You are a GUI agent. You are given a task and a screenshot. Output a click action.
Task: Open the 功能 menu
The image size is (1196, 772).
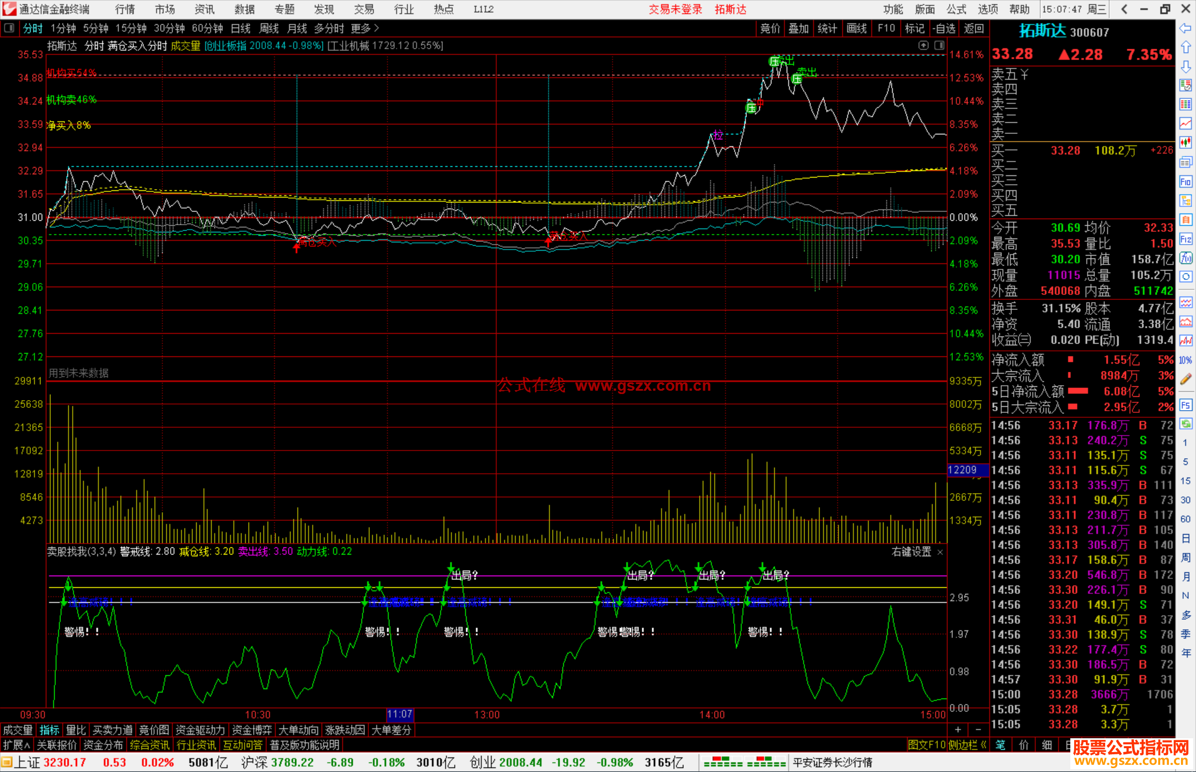click(893, 9)
